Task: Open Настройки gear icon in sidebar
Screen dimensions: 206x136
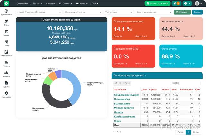Action: click(x=6, y=93)
